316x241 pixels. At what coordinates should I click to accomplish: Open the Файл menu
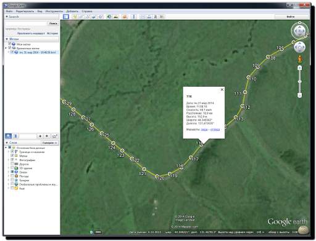(x=9, y=11)
